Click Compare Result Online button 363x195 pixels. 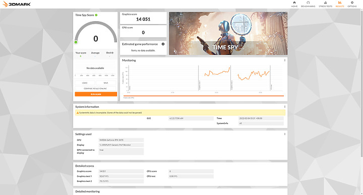point(95,89)
